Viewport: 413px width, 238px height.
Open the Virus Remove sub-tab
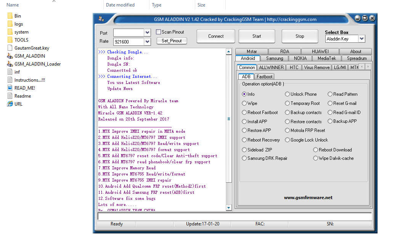317,68
